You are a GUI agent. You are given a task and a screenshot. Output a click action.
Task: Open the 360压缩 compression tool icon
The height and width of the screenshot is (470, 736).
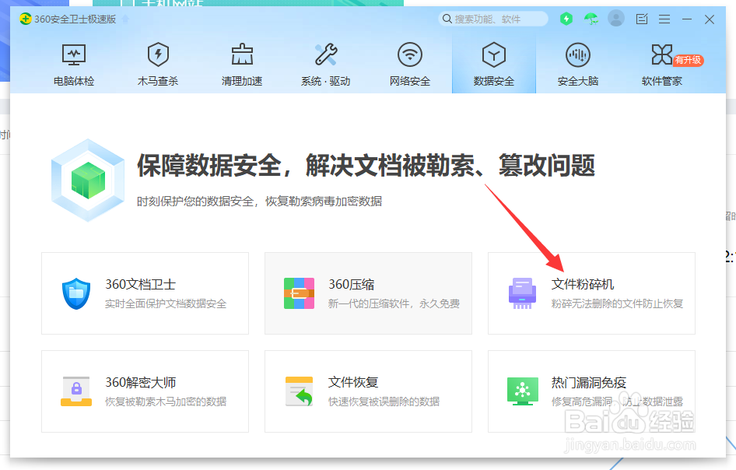coord(298,293)
